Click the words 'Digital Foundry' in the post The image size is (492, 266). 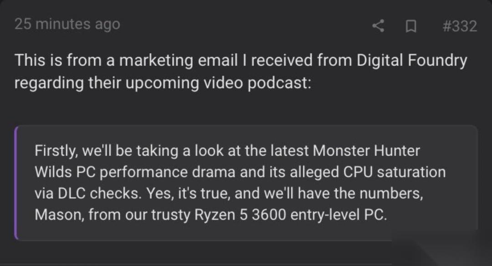tap(412, 61)
